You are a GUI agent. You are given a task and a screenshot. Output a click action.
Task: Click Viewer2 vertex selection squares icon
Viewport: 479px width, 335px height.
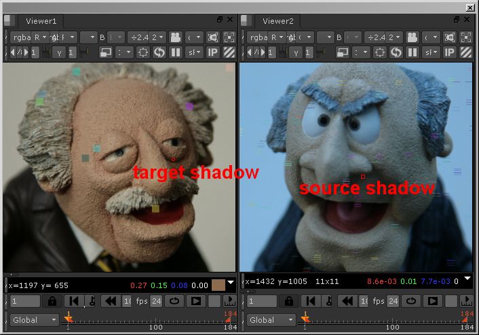[466, 37]
